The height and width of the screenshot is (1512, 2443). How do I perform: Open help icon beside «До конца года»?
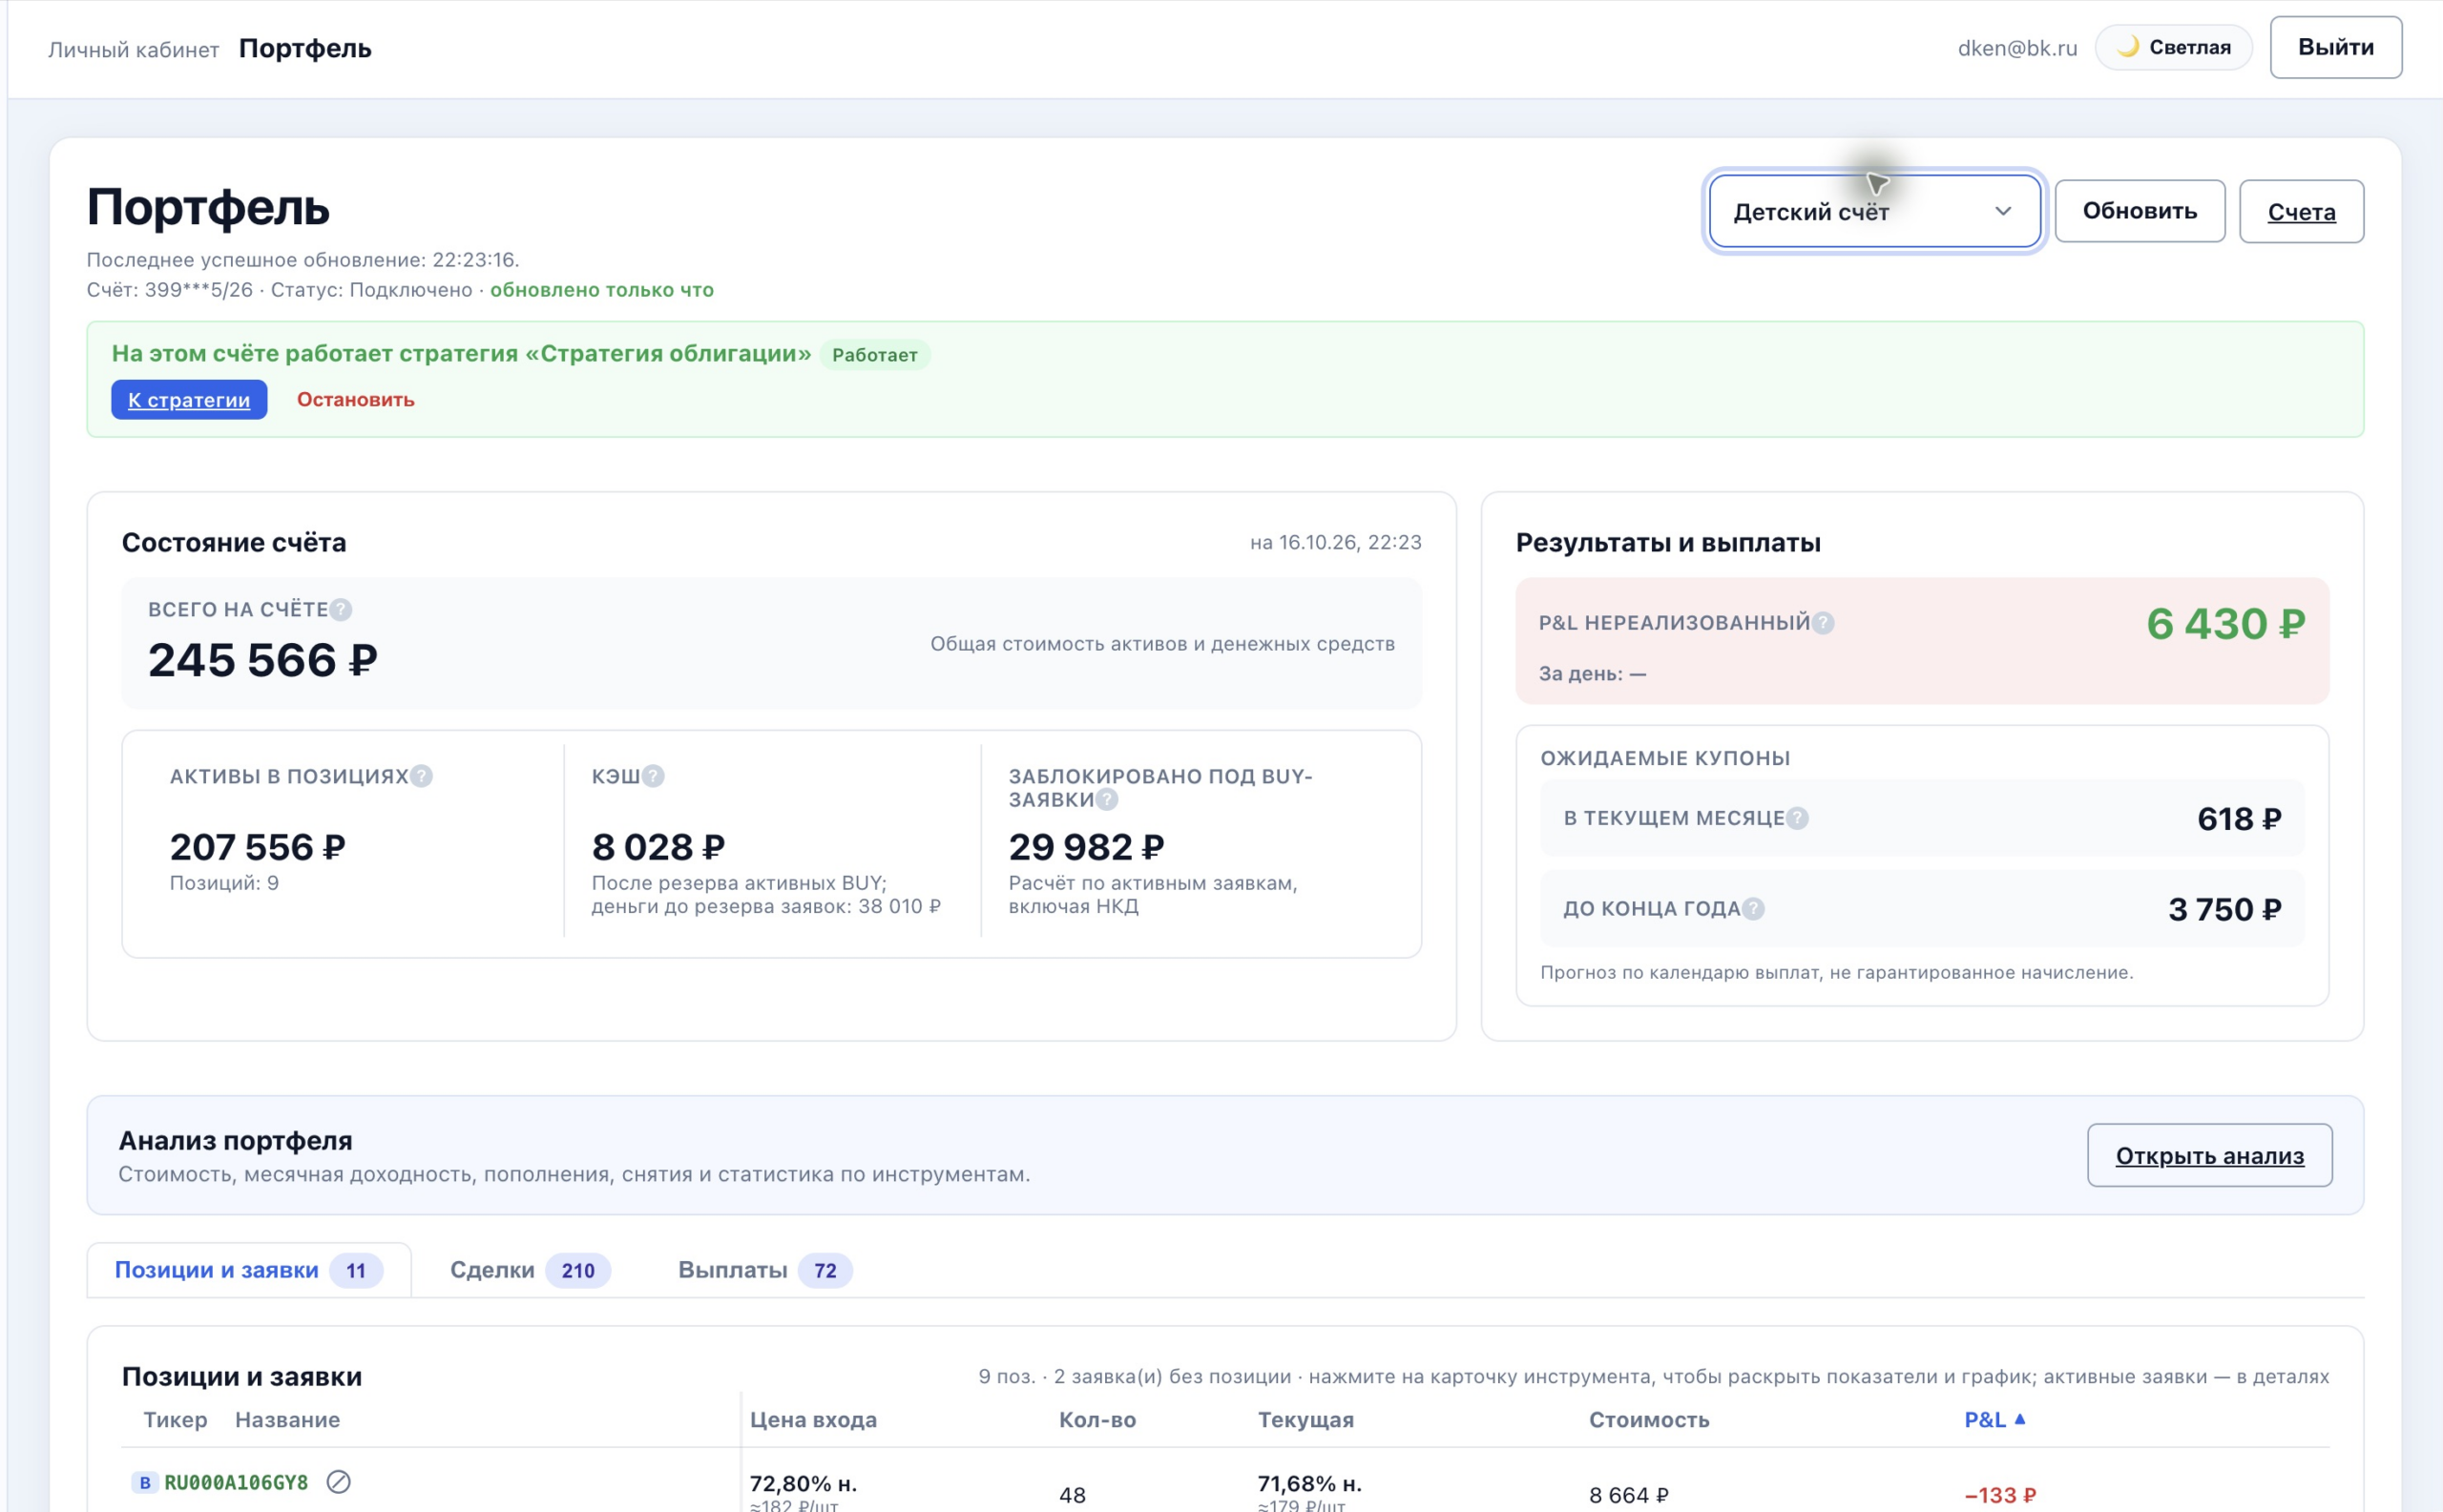[x=1753, y=908]
